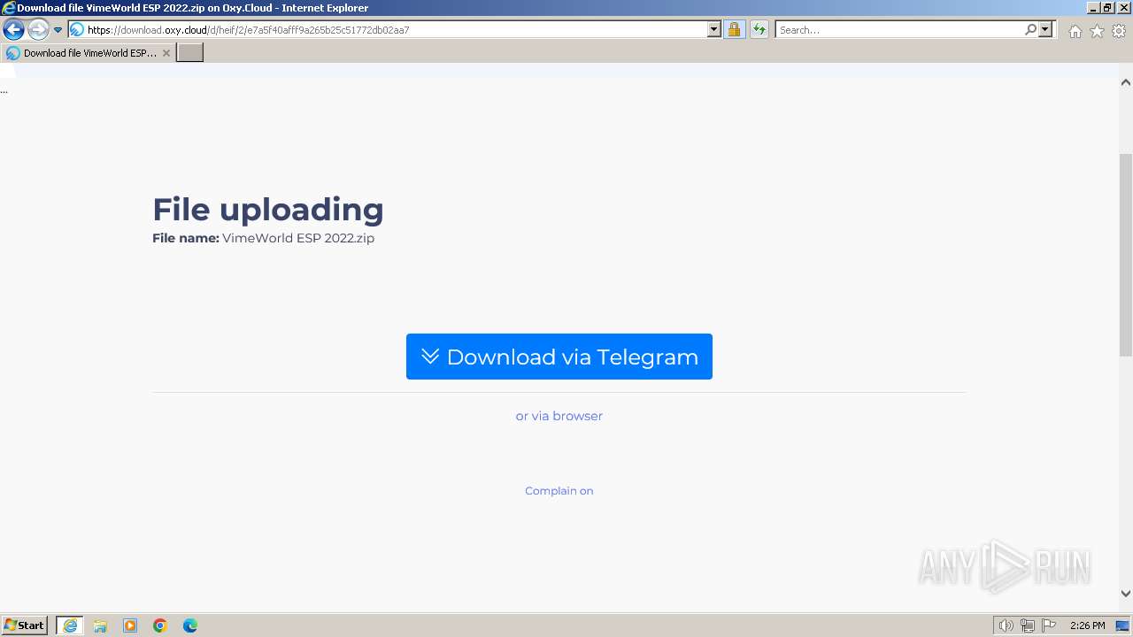The image size is (1133, 637).
Task: Click the browser Forward arrow button
Action: click(x=38, y=30)
